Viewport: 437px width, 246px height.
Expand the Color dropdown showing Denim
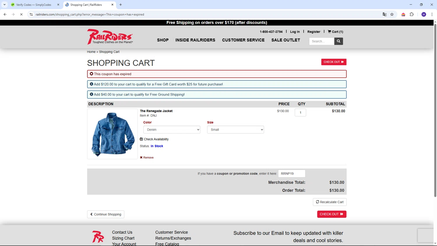click(x=172, y=130)
